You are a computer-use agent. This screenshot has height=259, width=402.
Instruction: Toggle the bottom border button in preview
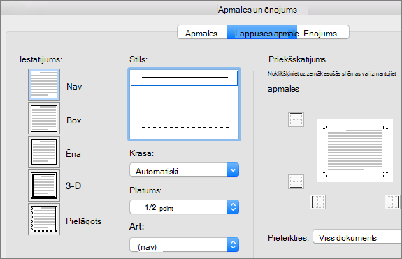[296, 181]
